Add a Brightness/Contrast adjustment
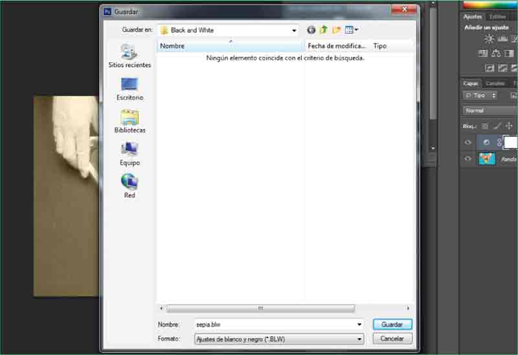This screenshot has width=518, height=355. 489,39
